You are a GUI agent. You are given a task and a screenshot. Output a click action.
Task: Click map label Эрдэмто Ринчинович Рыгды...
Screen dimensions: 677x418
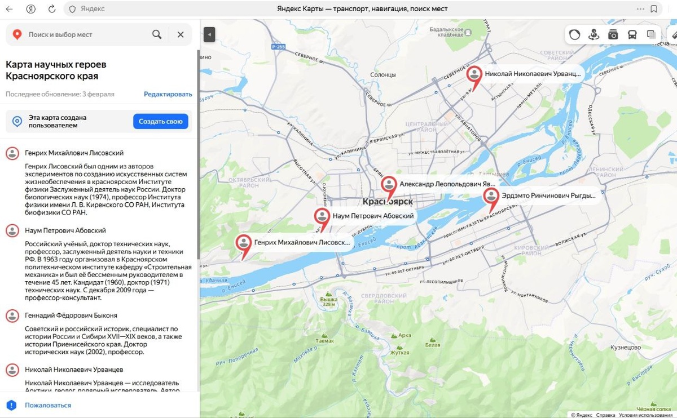[x=549, y=196]
